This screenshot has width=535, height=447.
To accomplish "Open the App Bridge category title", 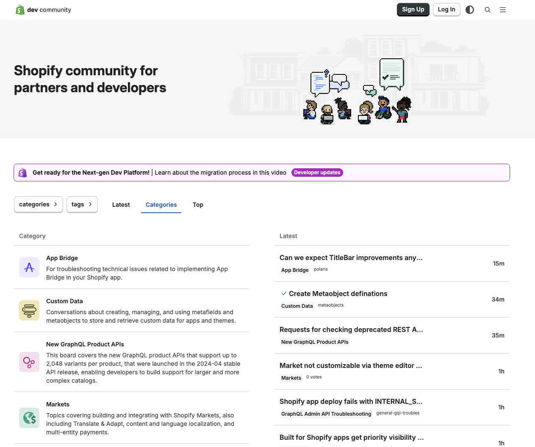I will (x=62, y=258).
